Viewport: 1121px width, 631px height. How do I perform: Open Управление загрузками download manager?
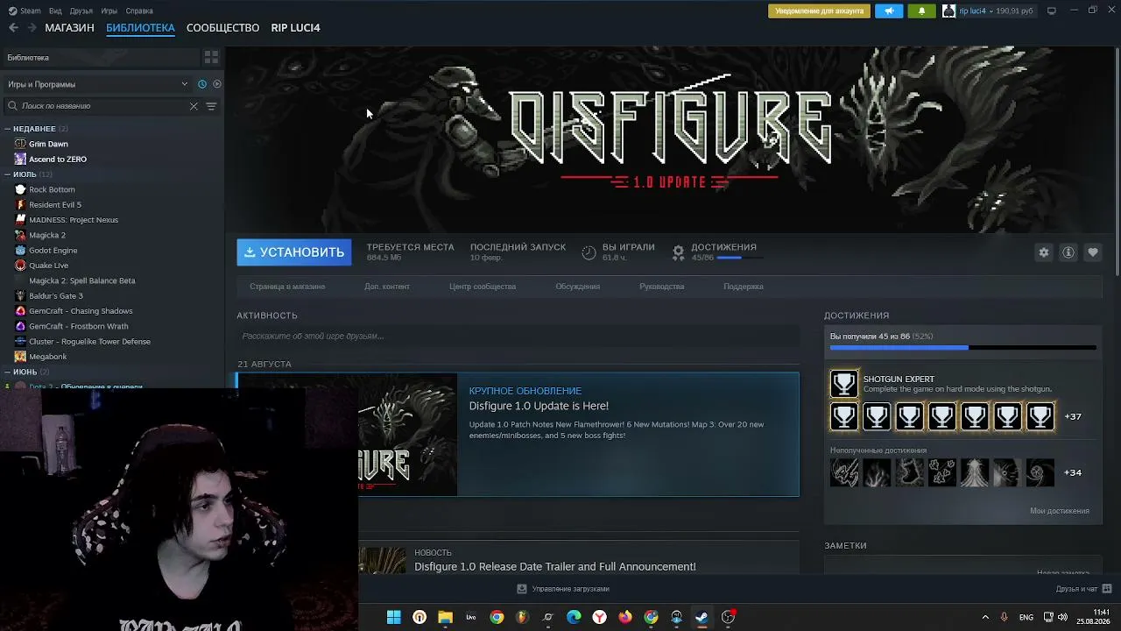[x=563, y=589]
